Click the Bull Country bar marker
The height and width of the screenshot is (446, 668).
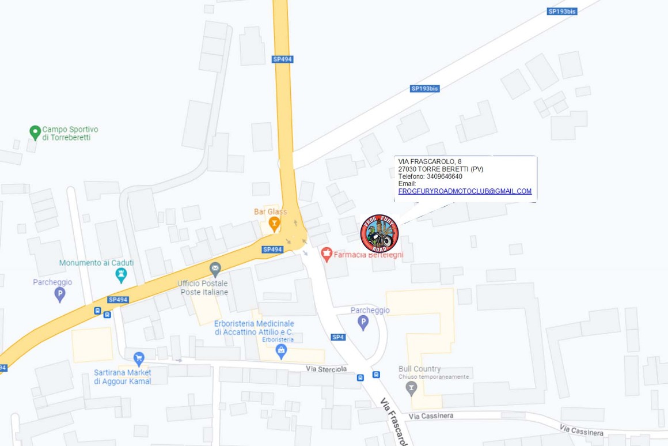411,389
